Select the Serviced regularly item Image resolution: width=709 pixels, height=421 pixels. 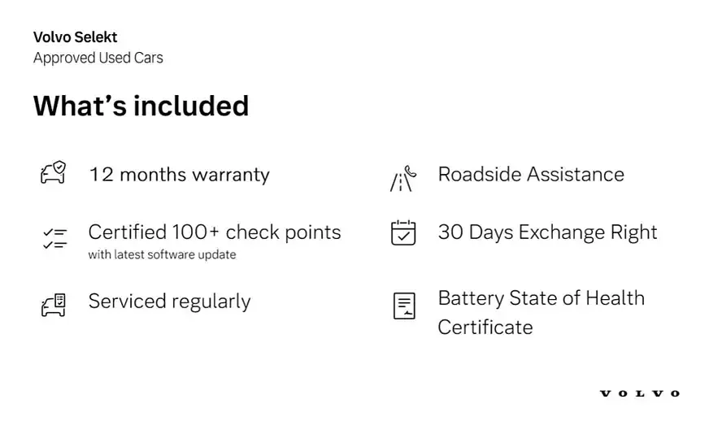pos(169,302)
